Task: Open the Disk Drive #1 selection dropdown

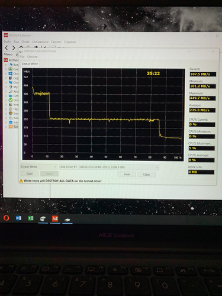Action: point(109,167)
